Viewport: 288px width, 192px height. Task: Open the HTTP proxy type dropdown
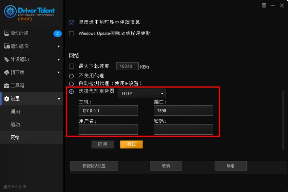(x=162, y=94)
